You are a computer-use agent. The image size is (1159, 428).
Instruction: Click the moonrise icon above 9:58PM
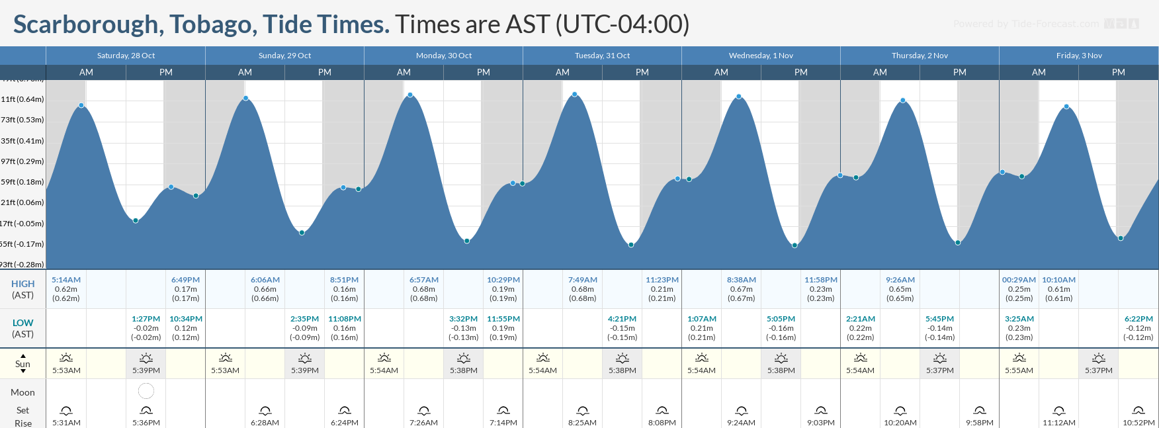pyautogui.click(x=980, y=411)
